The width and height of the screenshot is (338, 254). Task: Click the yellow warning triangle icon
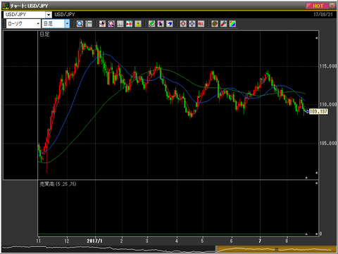click(x=138, y=24)
